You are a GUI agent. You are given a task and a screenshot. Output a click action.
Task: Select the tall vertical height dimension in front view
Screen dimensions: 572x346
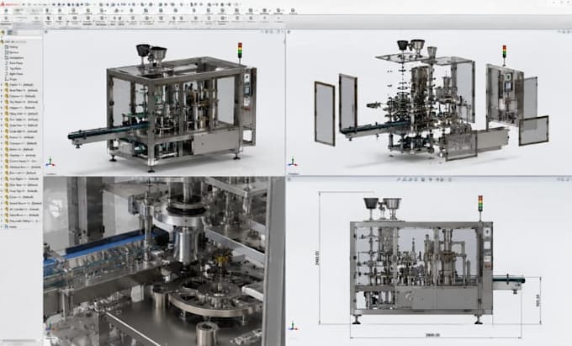pyautogui.click(x=317, y=258)
